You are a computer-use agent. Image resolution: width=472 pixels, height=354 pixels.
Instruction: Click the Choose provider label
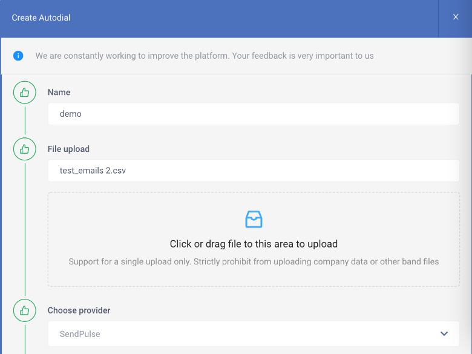coord(79,310)
